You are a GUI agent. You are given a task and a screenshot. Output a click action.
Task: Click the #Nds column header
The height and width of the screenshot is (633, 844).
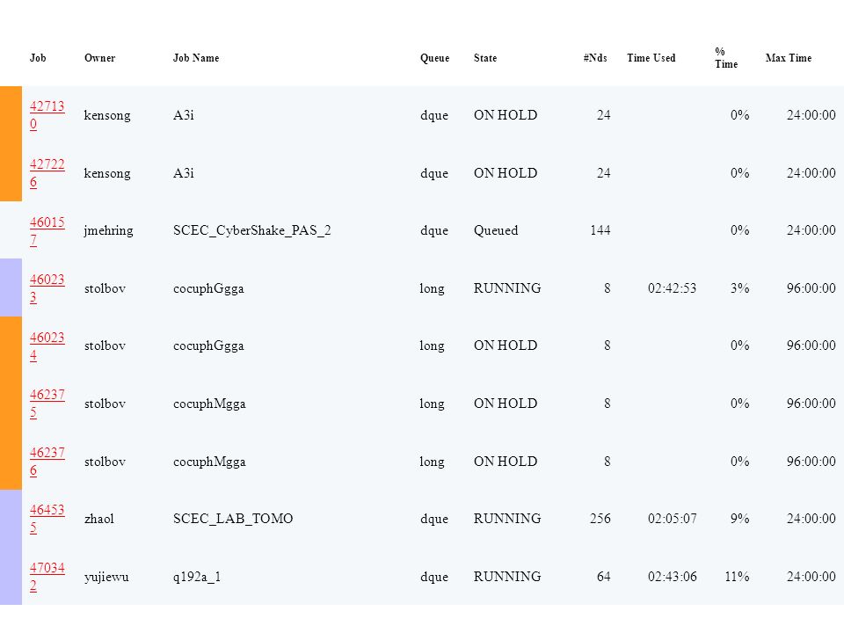coord(595,58)
